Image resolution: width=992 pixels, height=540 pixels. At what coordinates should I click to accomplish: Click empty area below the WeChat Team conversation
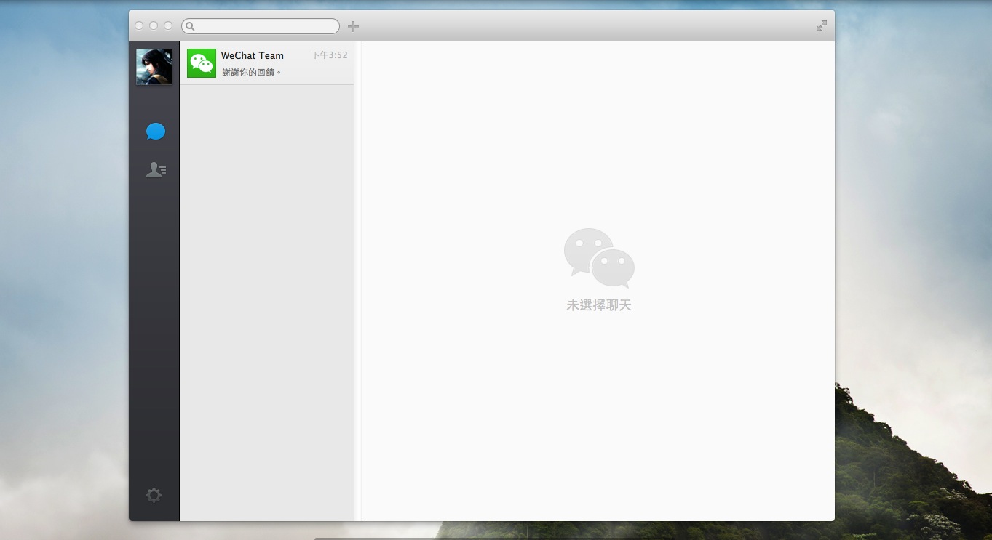point(266,291)
